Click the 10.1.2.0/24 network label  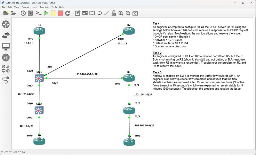tap(27, 126)
